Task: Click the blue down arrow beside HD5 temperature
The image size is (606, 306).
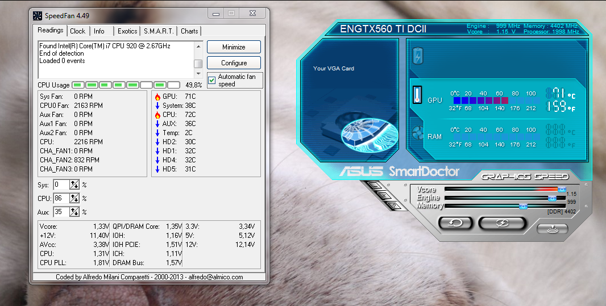Action: coord(157,169)
